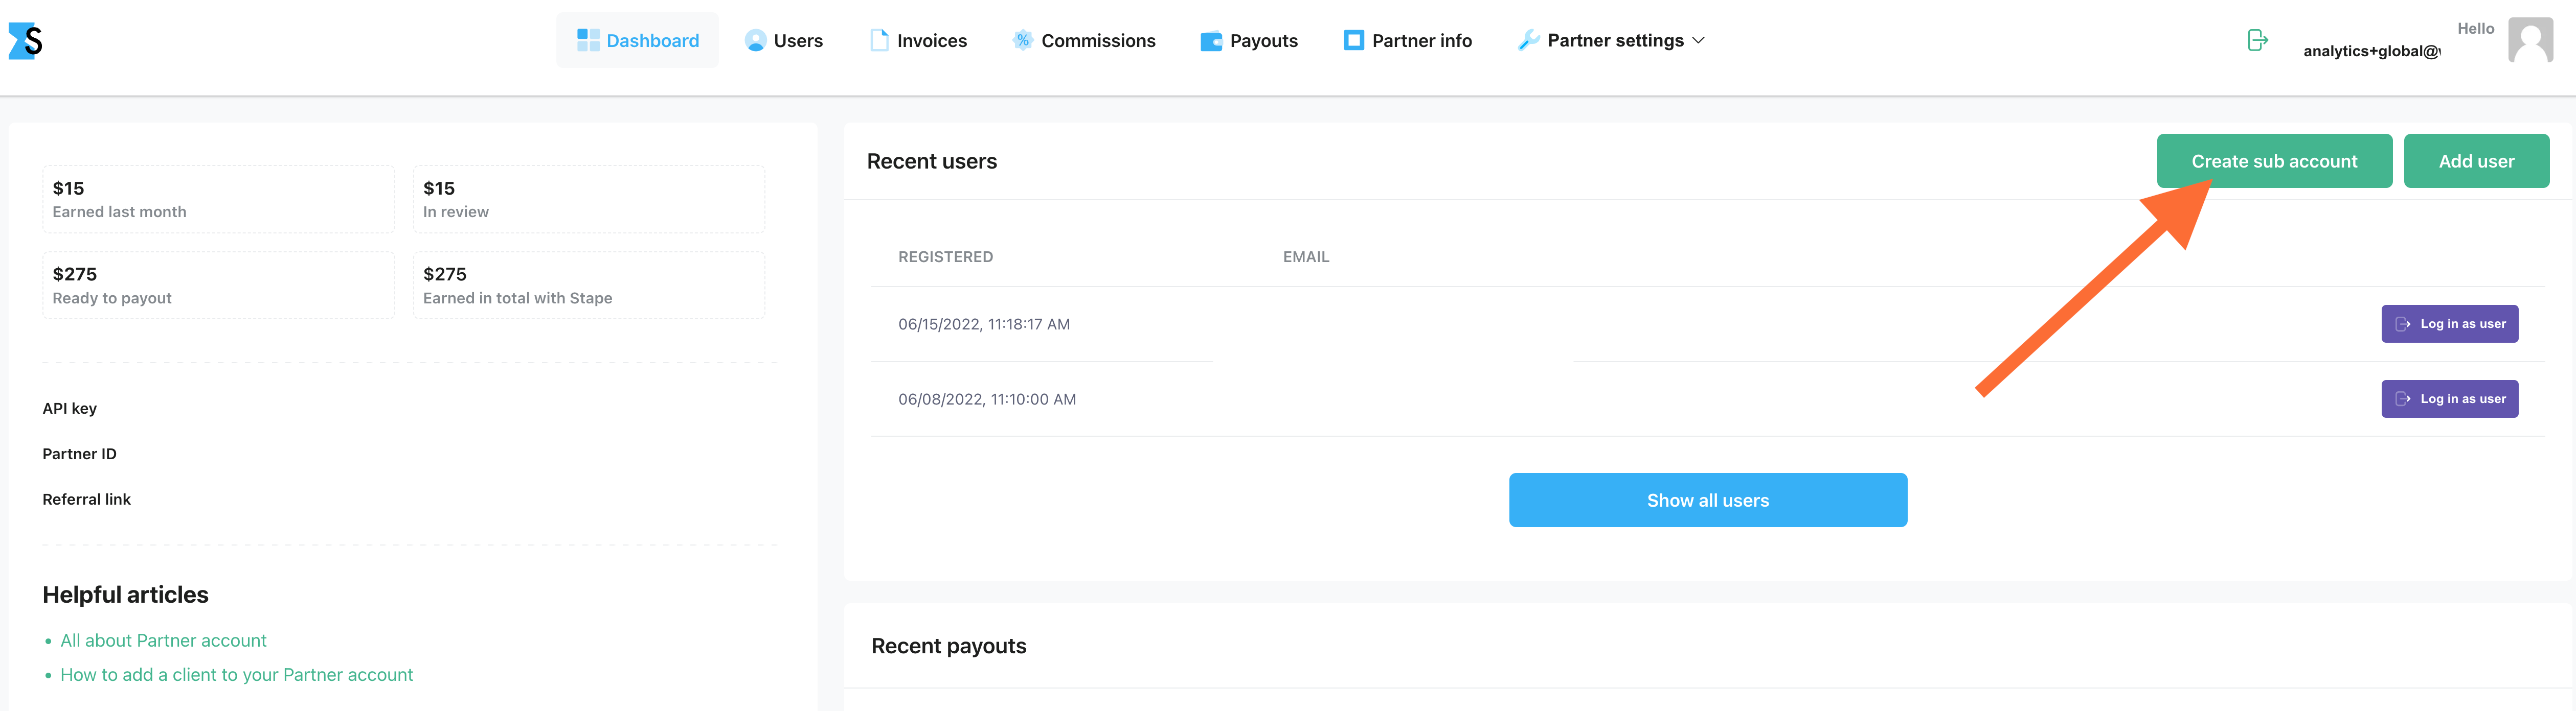Image resolution: width=2576 pixels, height=711 pixels.
Task: Click the Stape logo icon
Action: pyautogui.click(x=26, y=41)
